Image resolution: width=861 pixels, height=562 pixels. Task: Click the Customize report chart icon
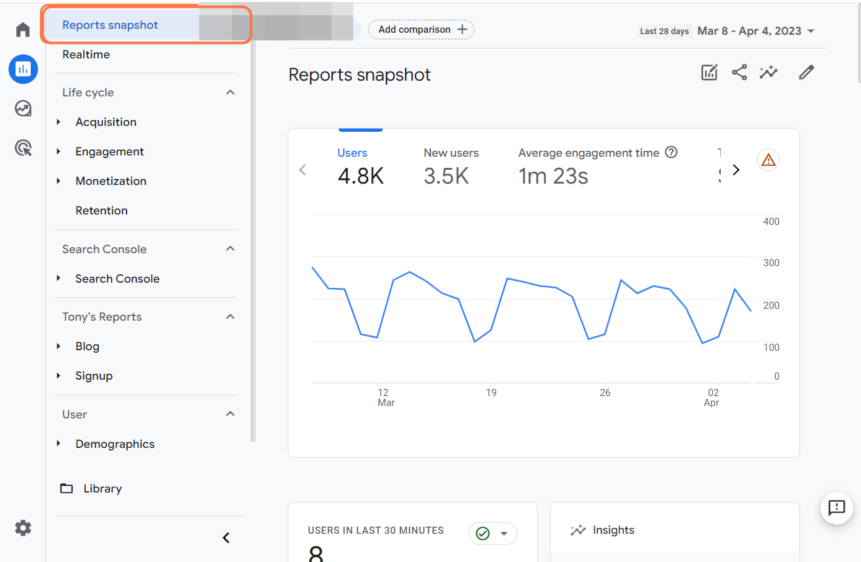click(x=709, y=72)
